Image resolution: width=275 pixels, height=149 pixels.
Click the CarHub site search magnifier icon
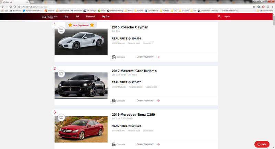(219, 16)
